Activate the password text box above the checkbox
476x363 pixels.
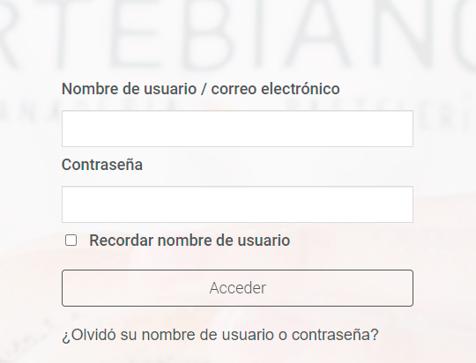point(237,204)
